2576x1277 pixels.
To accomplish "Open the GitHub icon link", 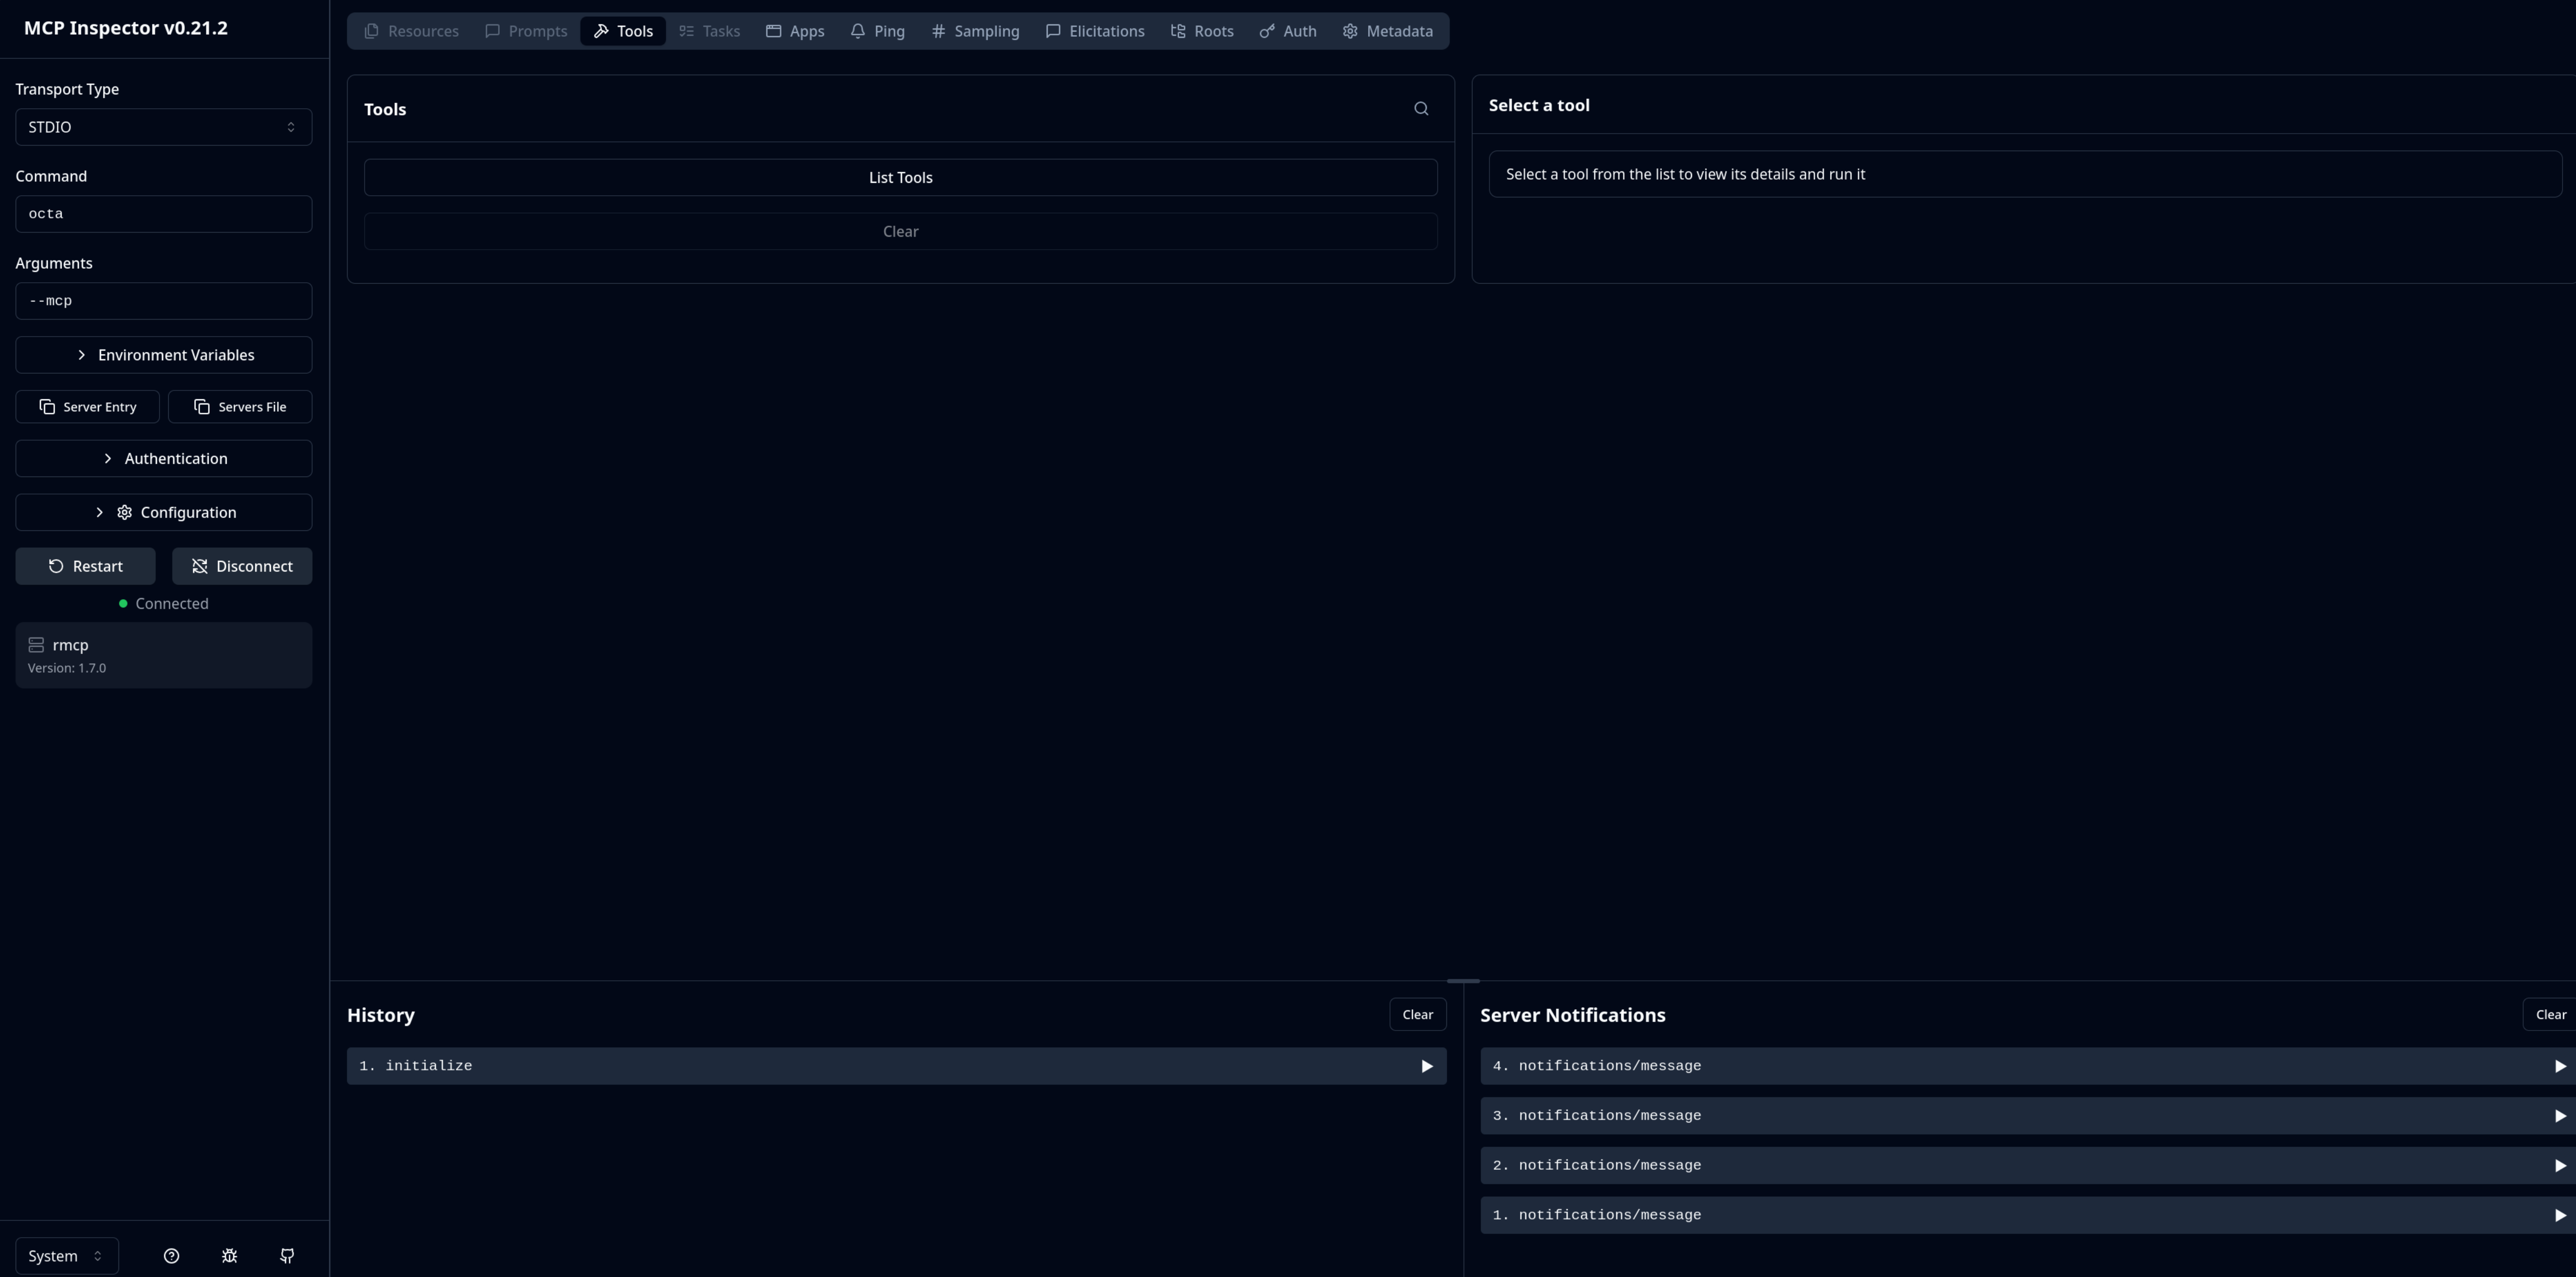I will (287, 1256).
